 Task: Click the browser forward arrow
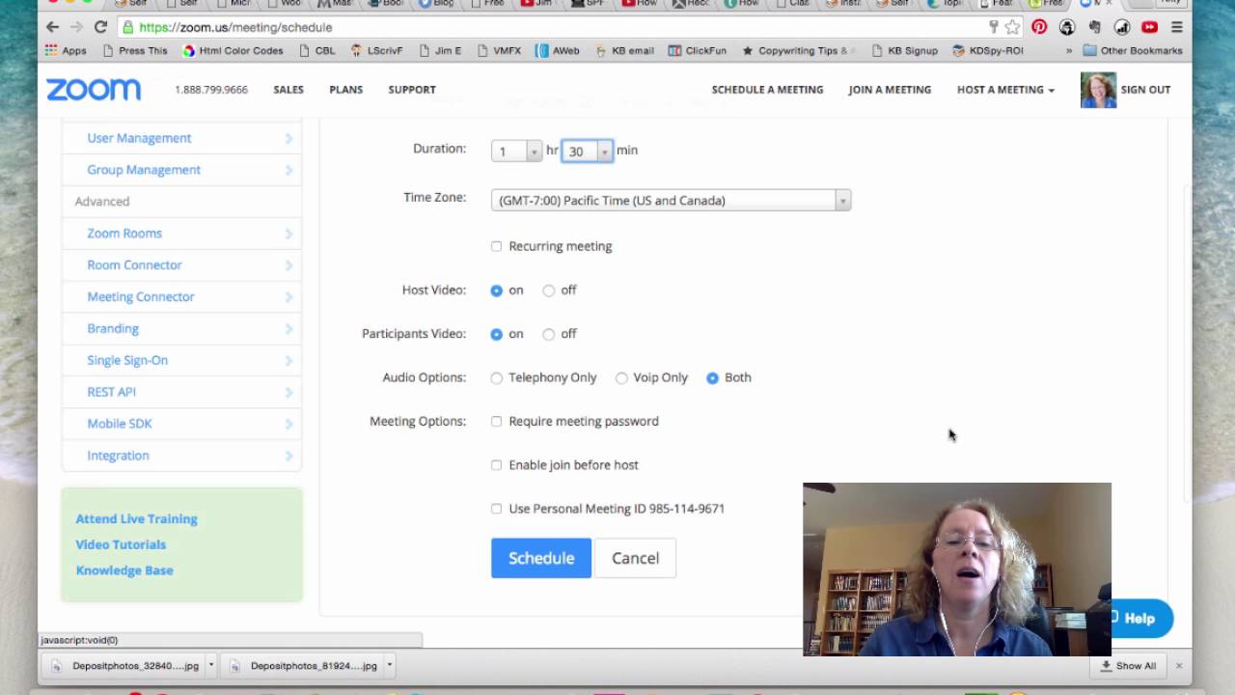tap(77, 27)
